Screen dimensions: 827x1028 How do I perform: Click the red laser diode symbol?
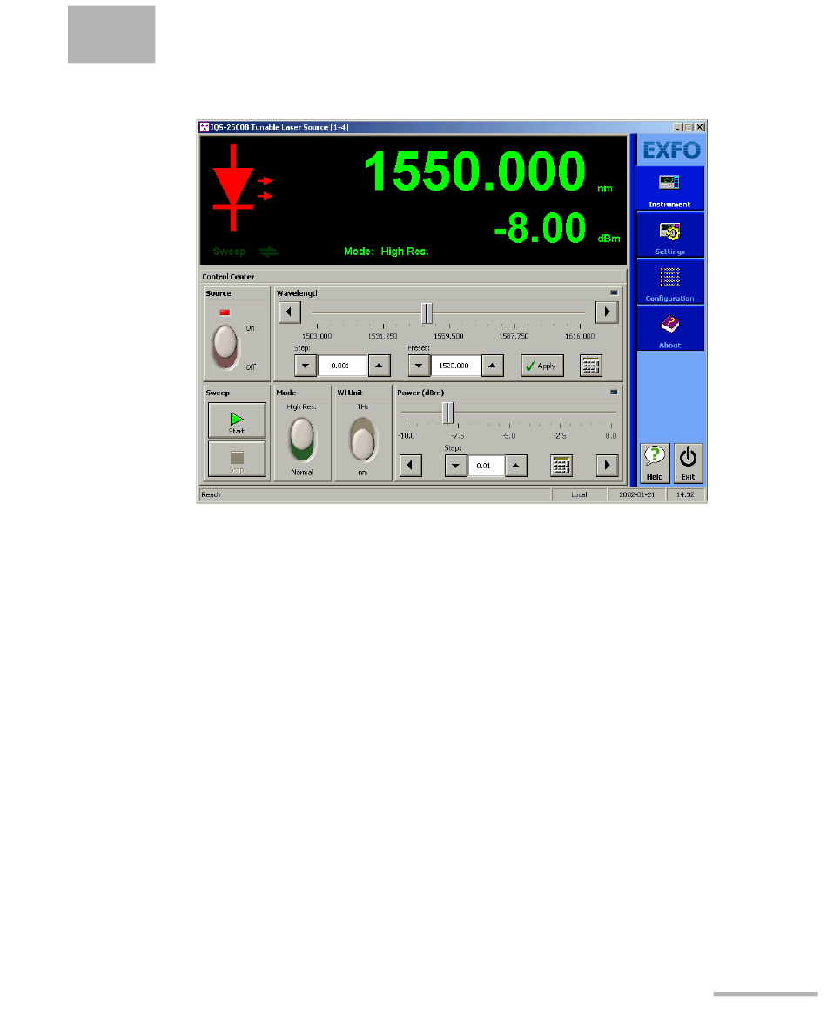(x=241, y=187)
